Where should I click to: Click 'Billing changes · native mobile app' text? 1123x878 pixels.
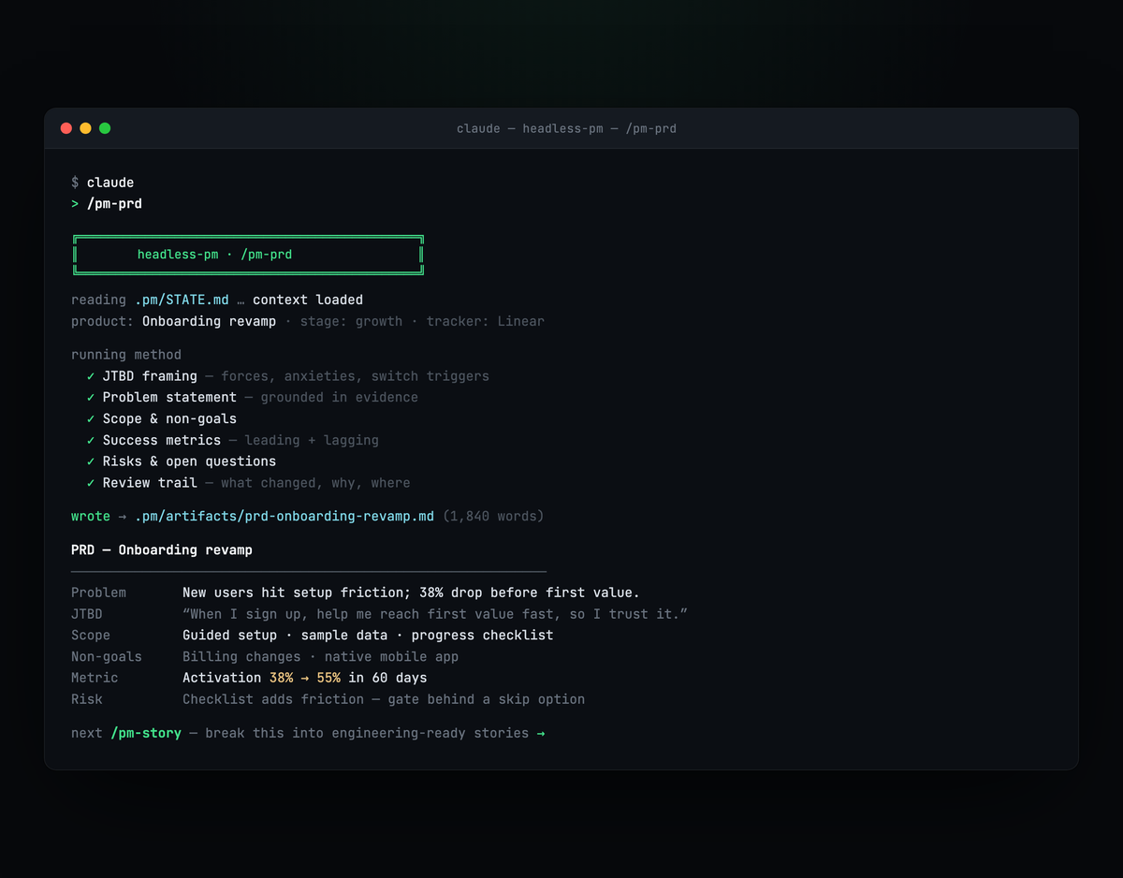(x=320, y=657)
